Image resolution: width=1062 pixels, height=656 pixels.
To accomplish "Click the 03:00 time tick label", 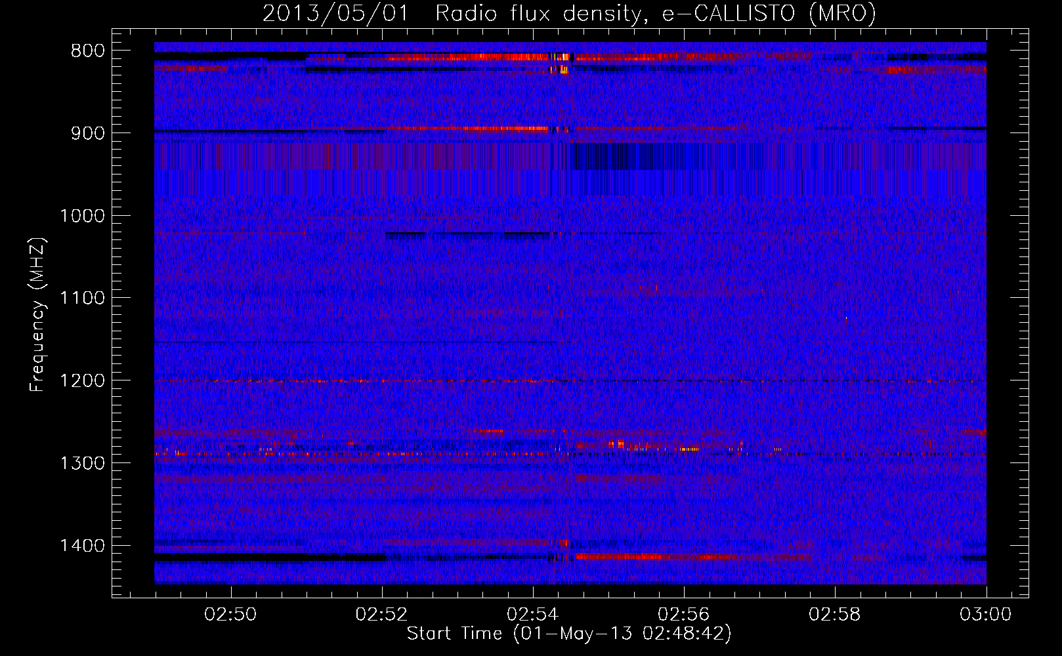I will coord(985,615).
